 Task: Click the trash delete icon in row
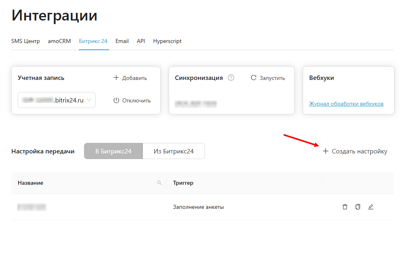(345, 207)
